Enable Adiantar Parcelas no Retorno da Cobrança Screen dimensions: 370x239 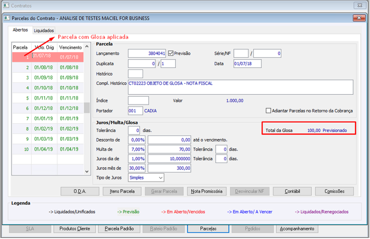pos(268,111)
